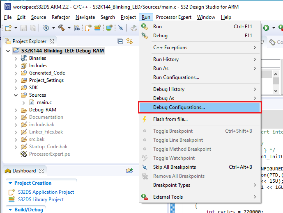
Task: Open the Run As submenu
Action: pos(200,68)
